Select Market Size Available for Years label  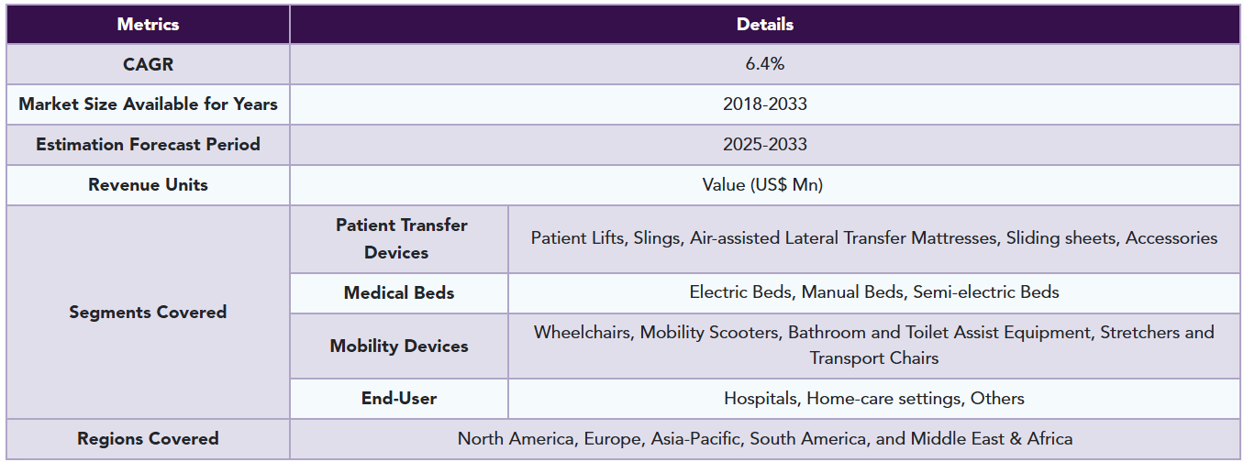pyautogui.click(x=148, y=104)
